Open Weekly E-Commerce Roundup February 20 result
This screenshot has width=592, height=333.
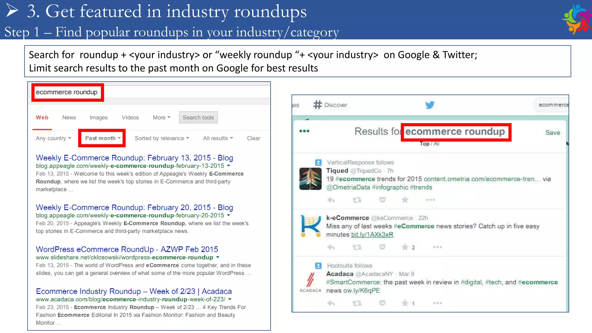click(134, 208)
